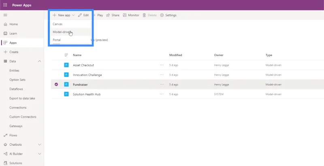The width and height of the screenshot is (324, 166).
Task: Open more options for Solution Health Hub
Action: point(162,94)
